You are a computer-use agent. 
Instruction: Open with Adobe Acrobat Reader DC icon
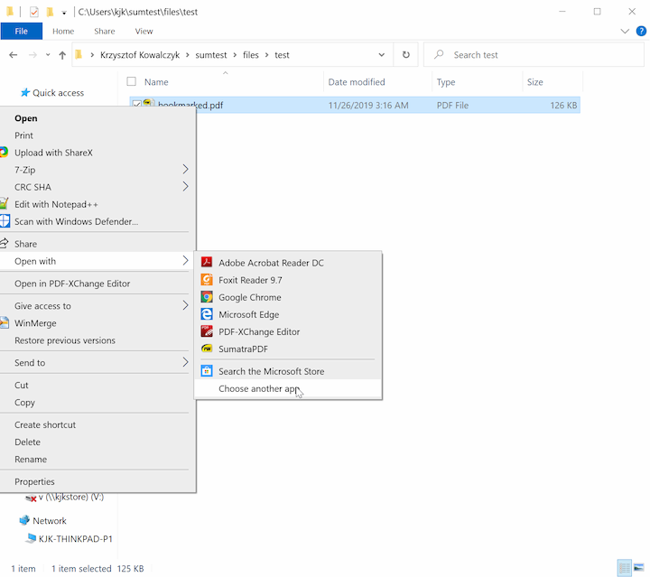tap(206, 263)
